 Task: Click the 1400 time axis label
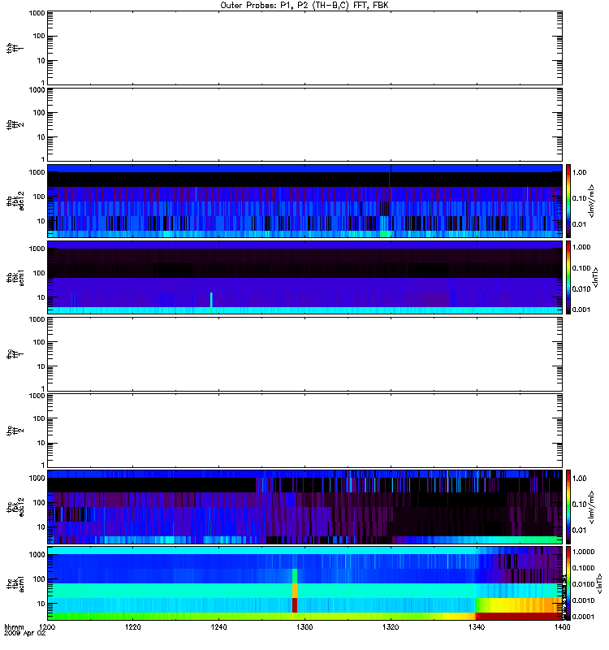(562, 627)
